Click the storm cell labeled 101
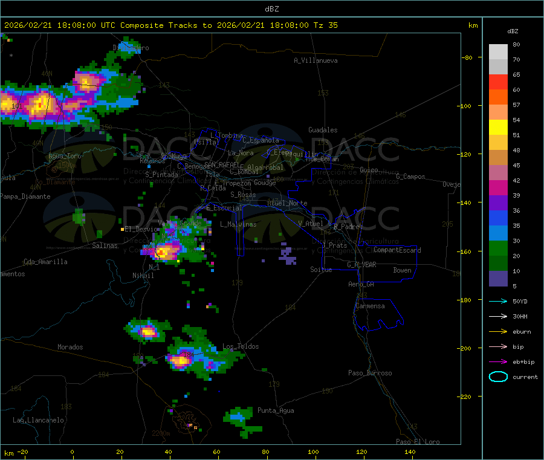Viewport: 544px width, 460px height. pos(17,106)
